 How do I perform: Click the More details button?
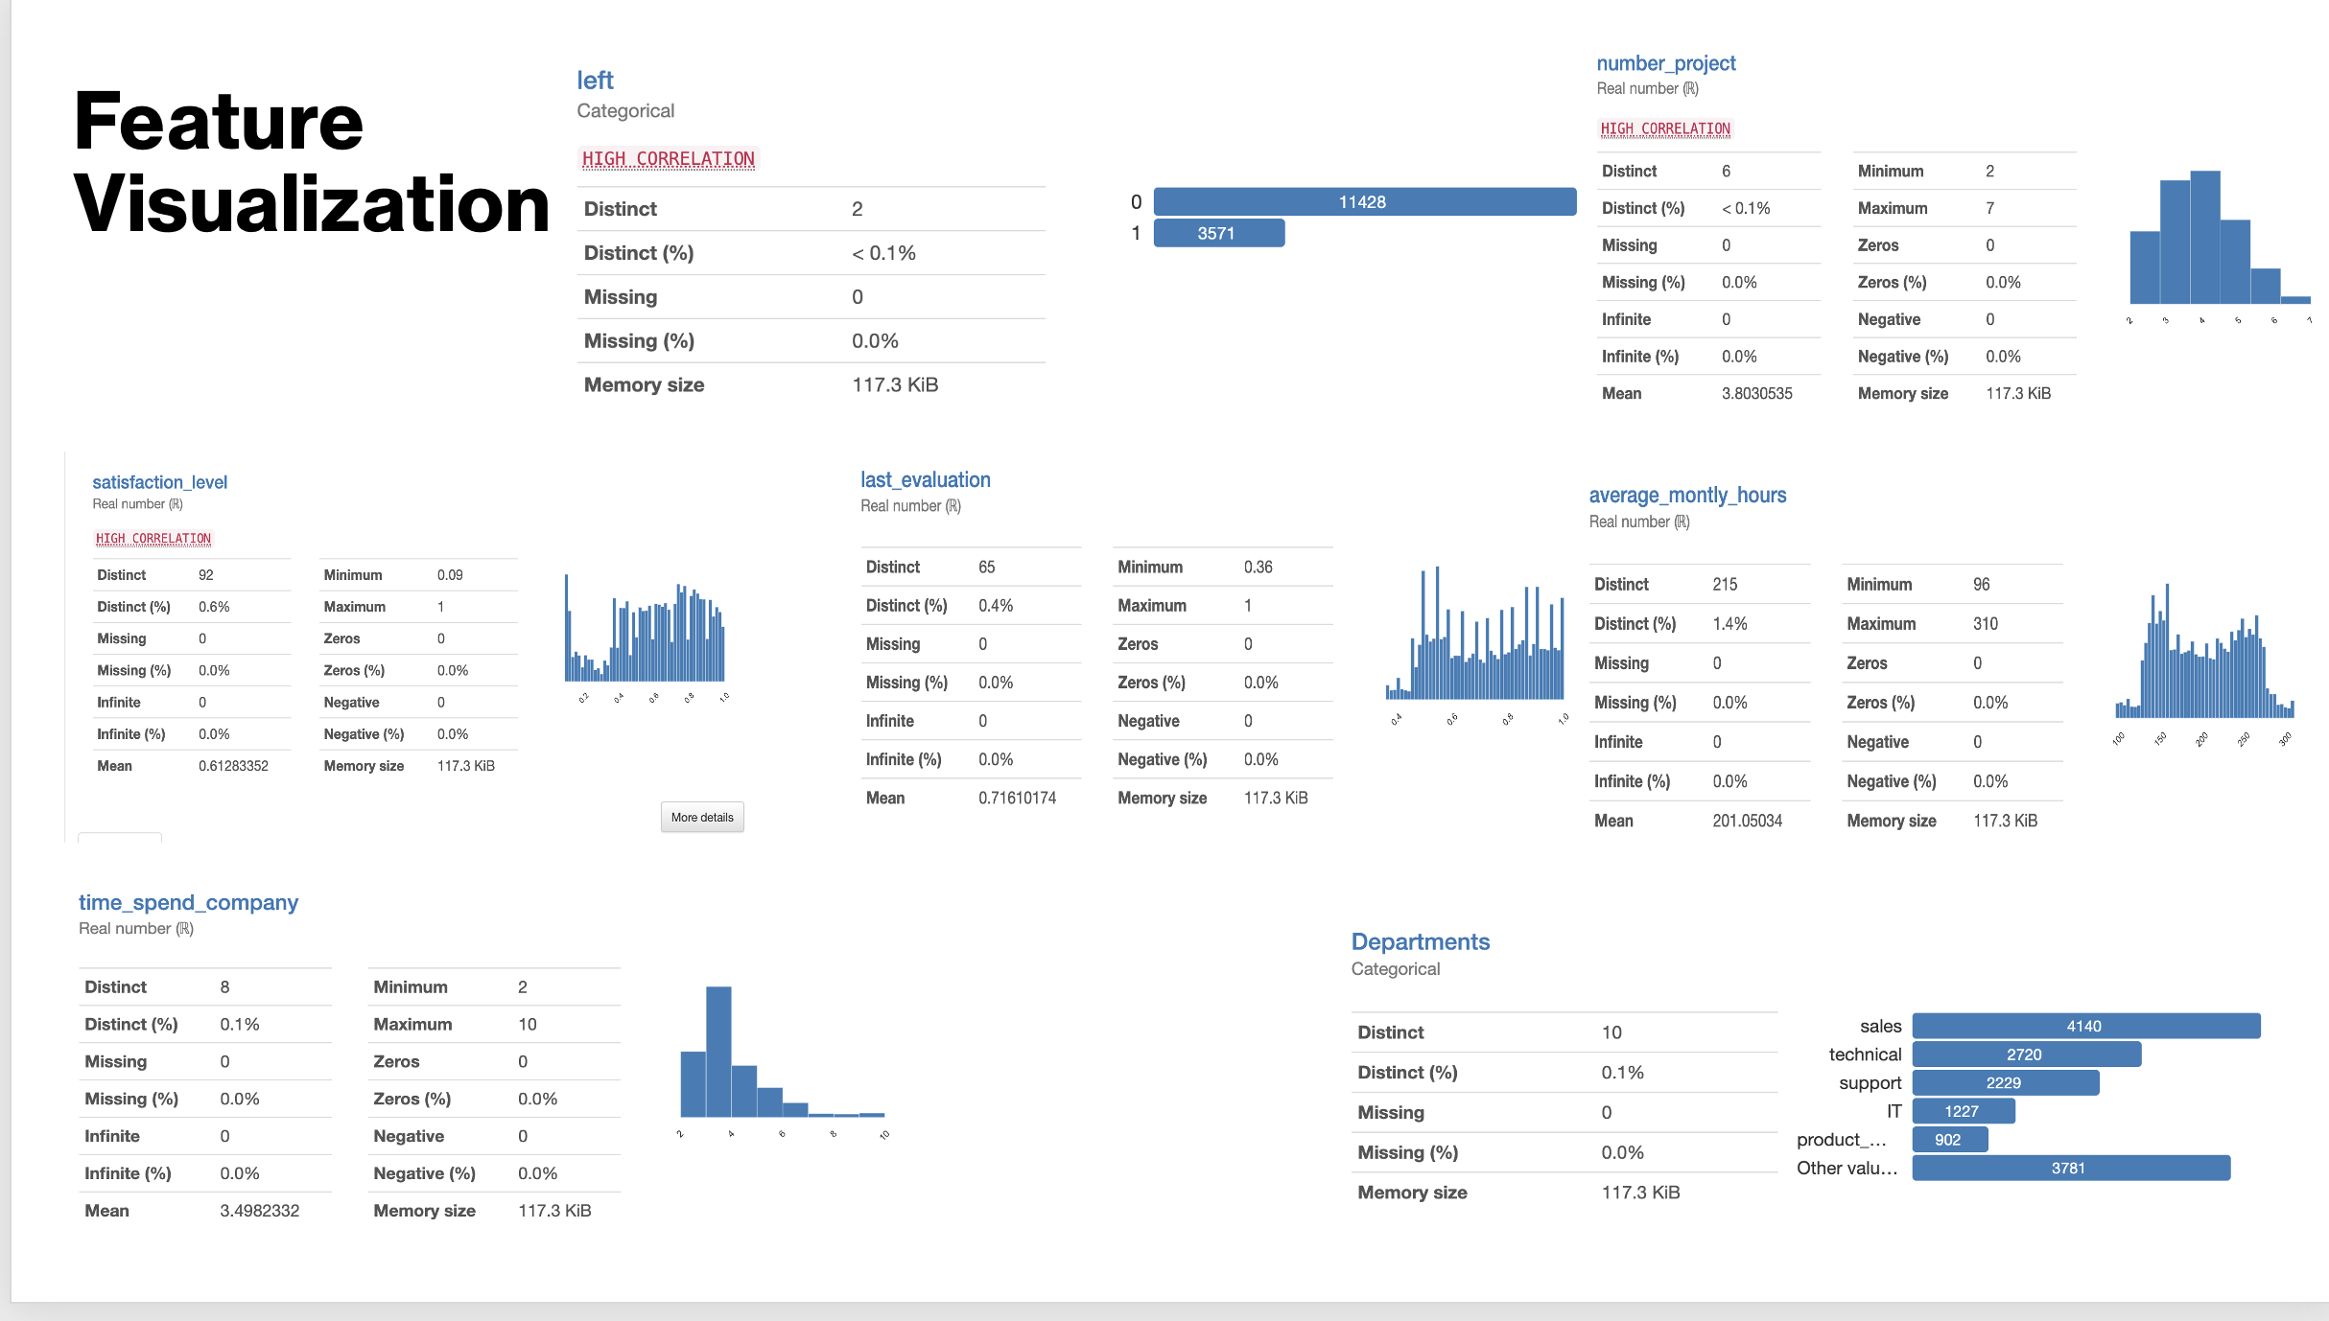(x=702, y=817)
